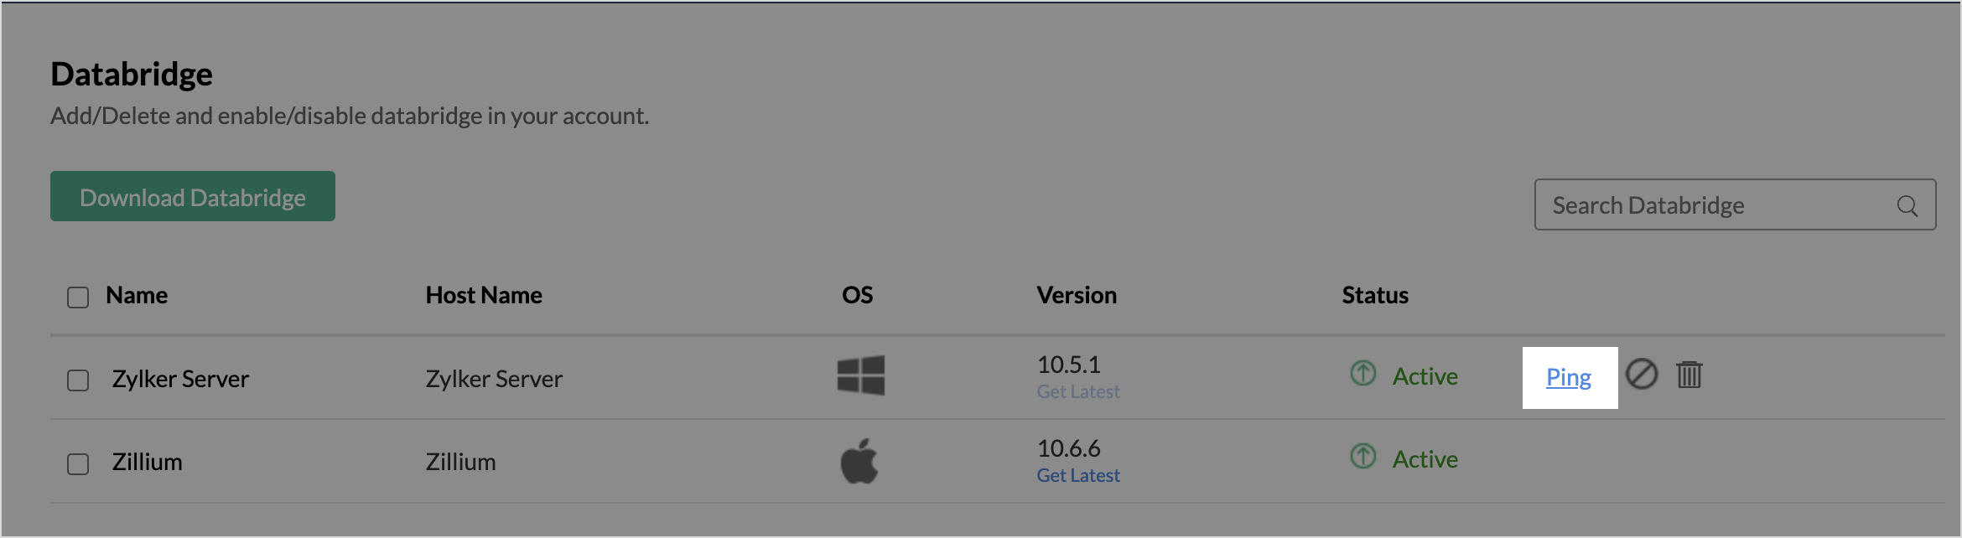Click the Host Name column header
The height and width of the screenshot is (538, 1962).
484,295
